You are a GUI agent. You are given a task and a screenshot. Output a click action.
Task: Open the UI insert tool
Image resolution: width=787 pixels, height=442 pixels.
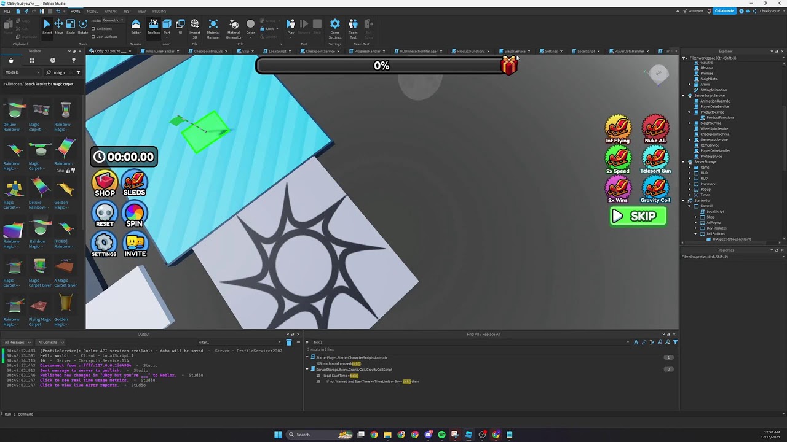coord(180,26)
